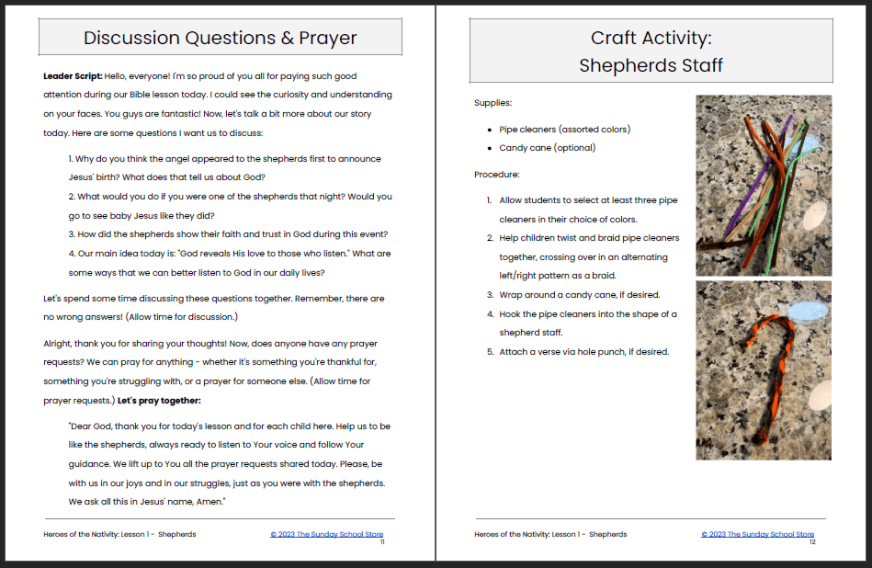Click the "Discussion Questions & Prayer" heading
This screenshot has width=872, height=568.
tap(220, 38)
